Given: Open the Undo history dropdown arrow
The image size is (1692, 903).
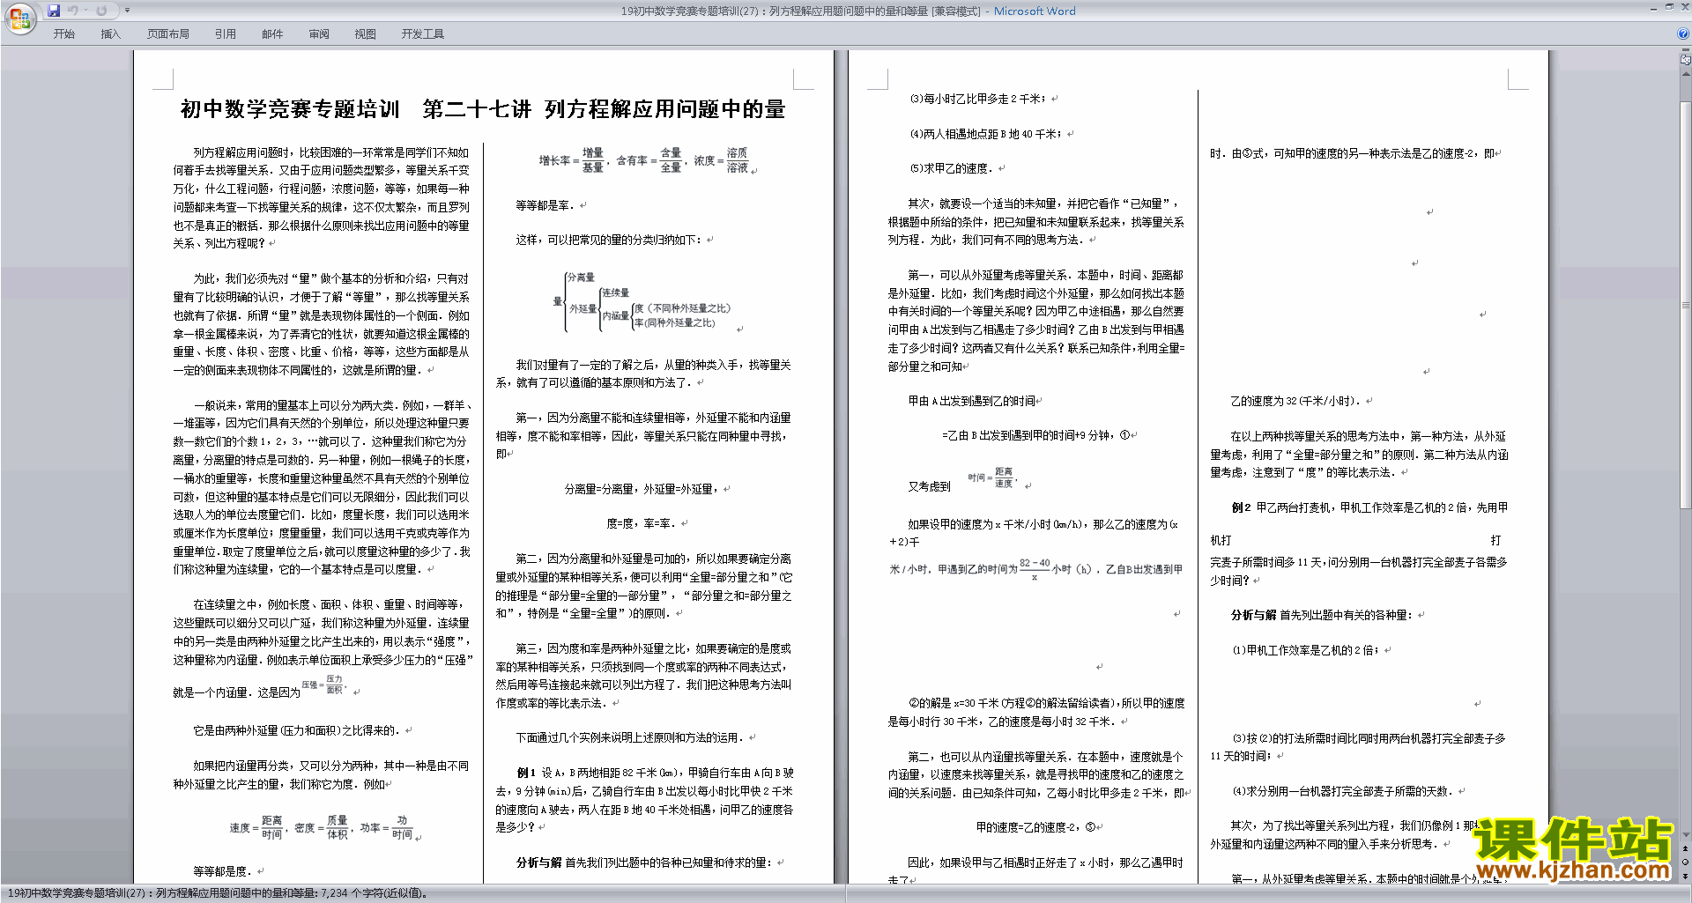Looking at the screenshot, I should click(85, 11).
